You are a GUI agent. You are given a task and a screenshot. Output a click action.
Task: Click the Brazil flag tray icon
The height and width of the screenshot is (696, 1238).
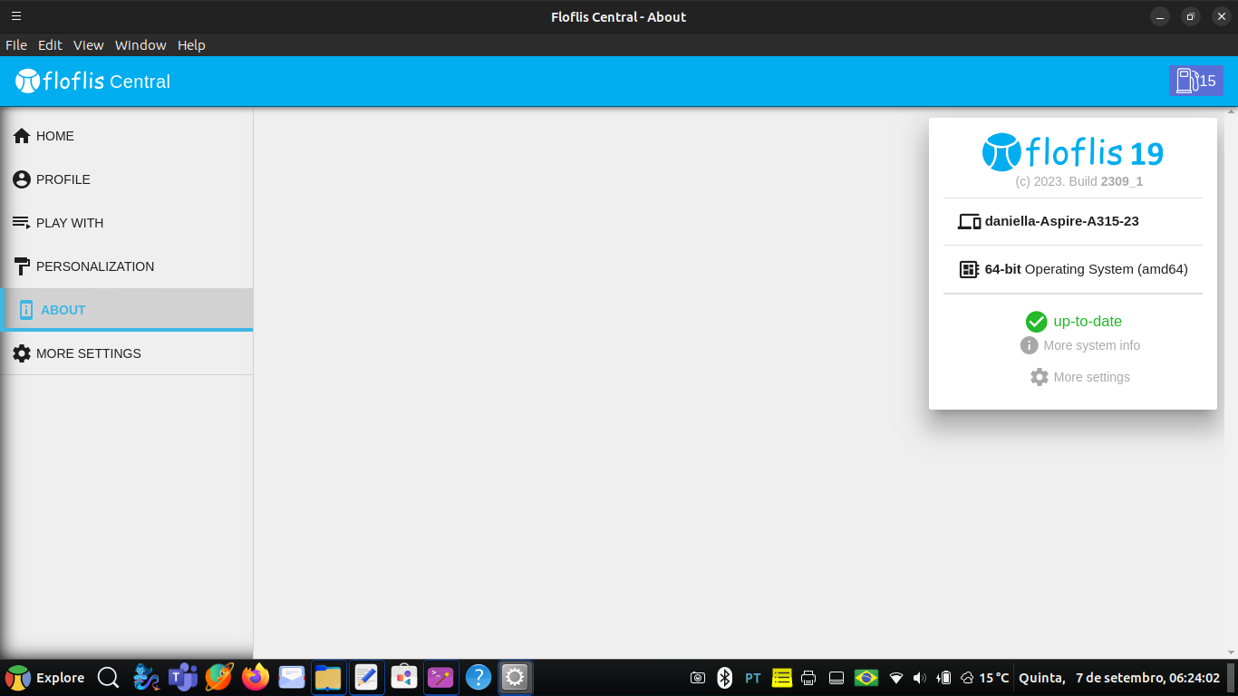click(866, 678)
